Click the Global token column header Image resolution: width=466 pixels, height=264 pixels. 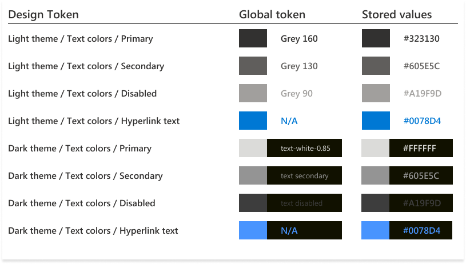(272, 14)
